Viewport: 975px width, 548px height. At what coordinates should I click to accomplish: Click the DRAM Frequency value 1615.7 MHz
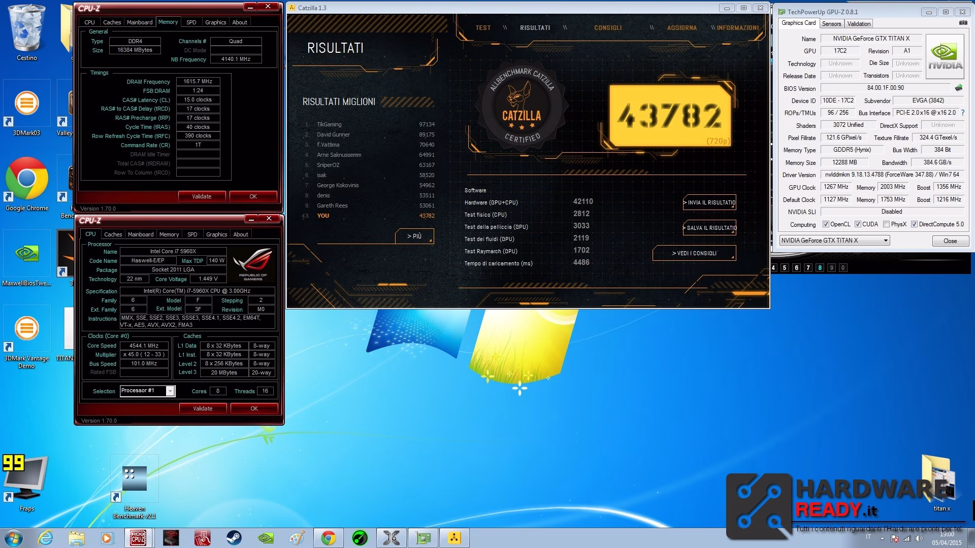click(198, 81)
